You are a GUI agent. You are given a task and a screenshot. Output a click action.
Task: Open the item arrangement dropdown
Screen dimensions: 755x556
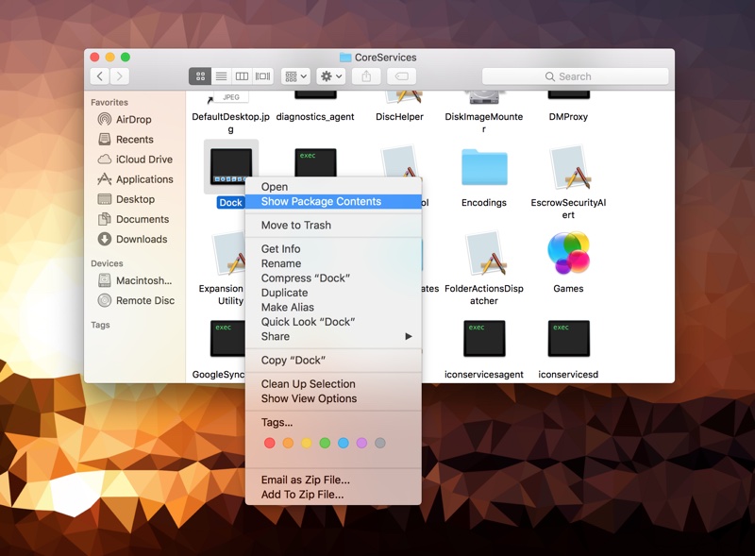(x=295, y=76)
